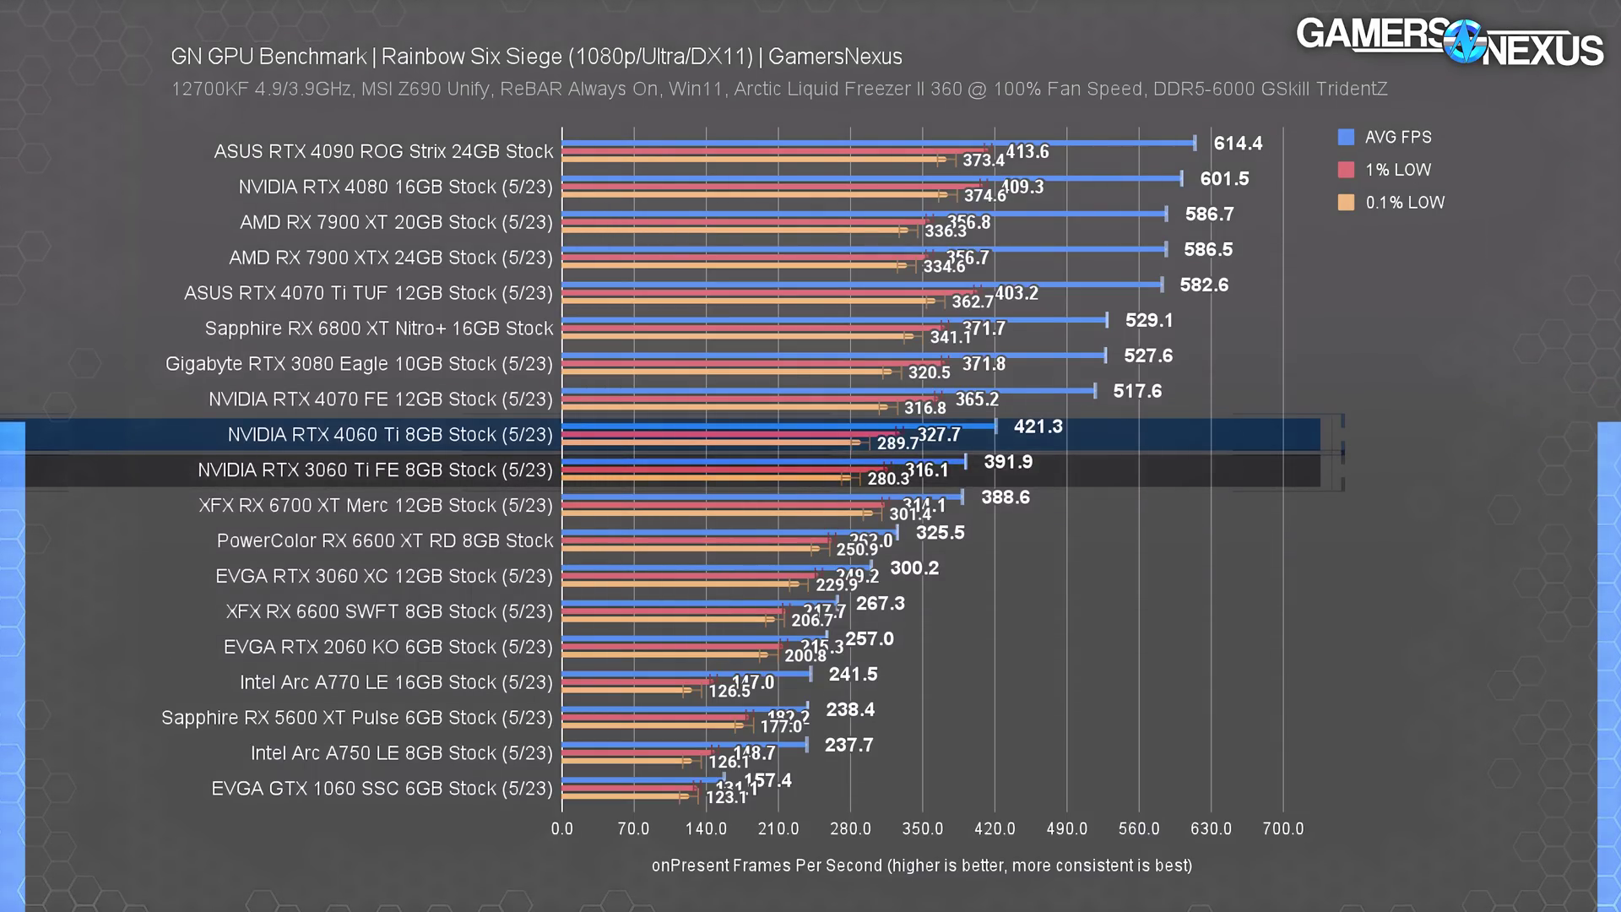Click the ASUS RTX 4090 ROG Strix label

pyautogui.click(x=383, y=152)
